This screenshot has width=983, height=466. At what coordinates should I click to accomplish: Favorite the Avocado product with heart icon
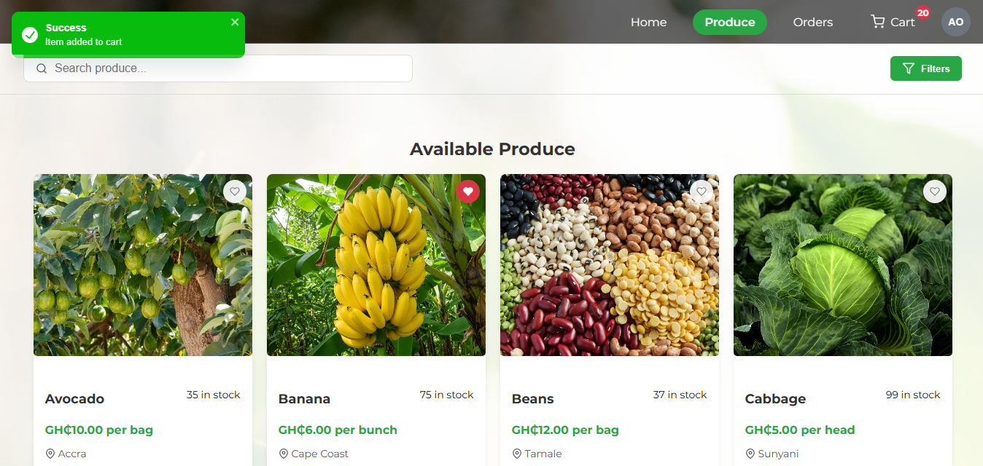click(235, 191)
